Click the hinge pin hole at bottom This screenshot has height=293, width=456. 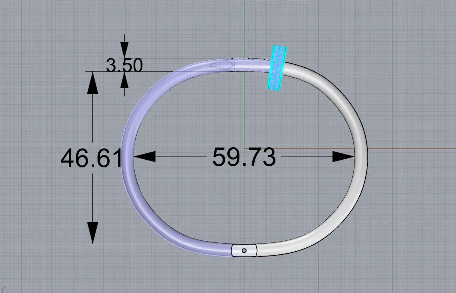245,251
